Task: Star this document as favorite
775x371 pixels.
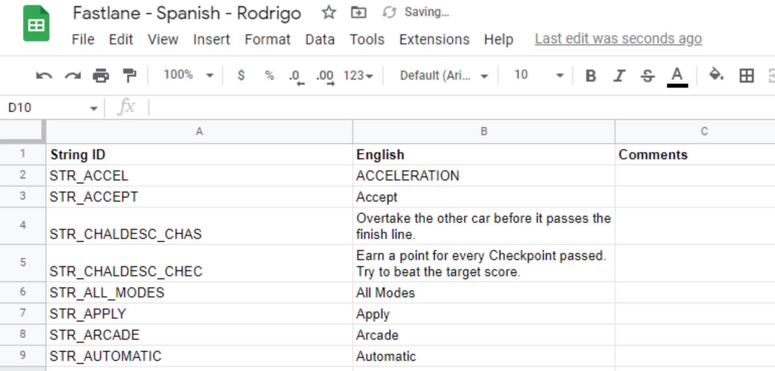Action: pos(329,13)
